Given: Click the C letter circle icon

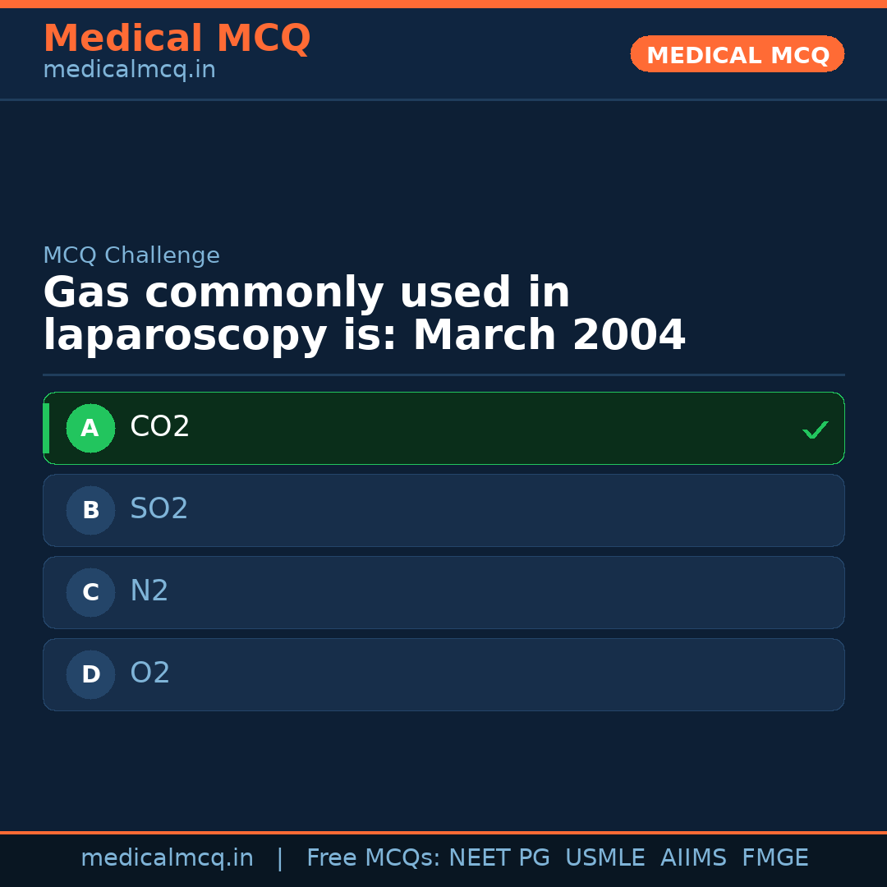Looking at the screenshot, I should (90, 592).
